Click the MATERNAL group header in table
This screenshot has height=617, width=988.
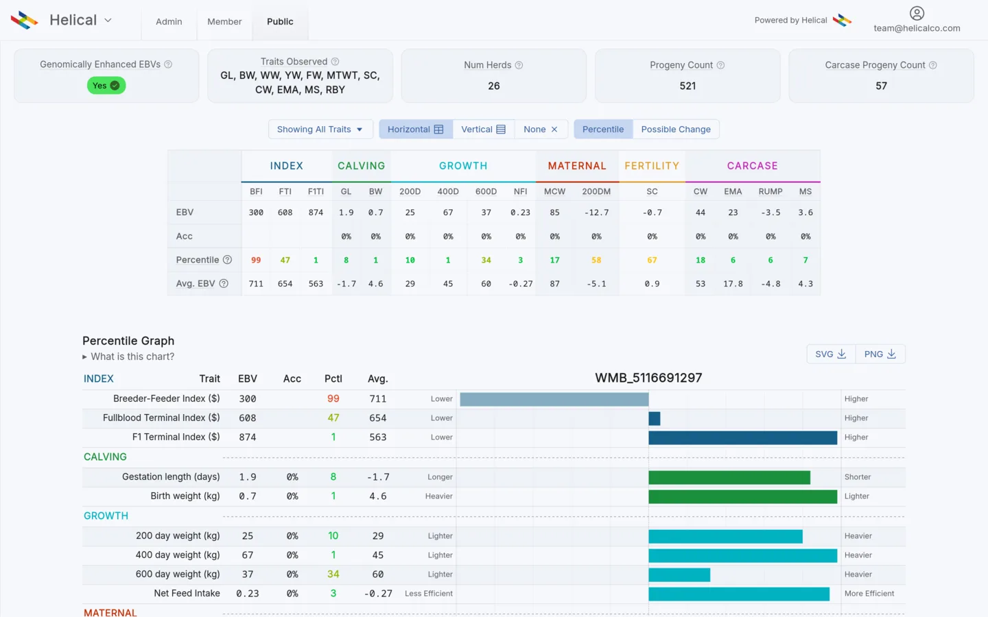click(x=577, y=166)
